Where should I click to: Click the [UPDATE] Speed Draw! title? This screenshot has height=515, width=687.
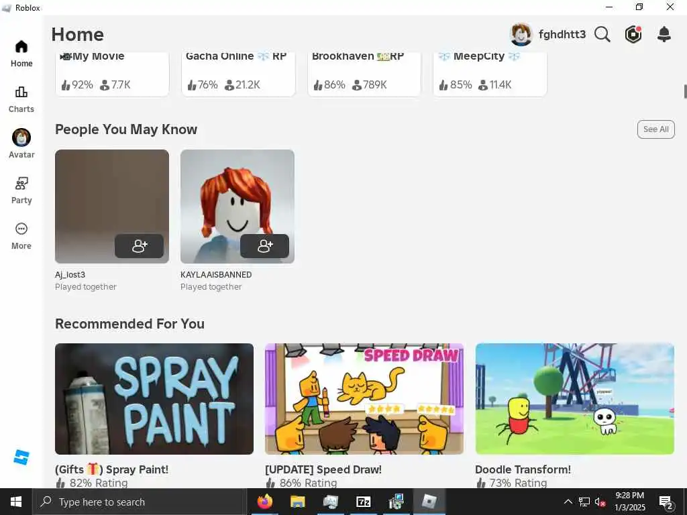(323, 469)
